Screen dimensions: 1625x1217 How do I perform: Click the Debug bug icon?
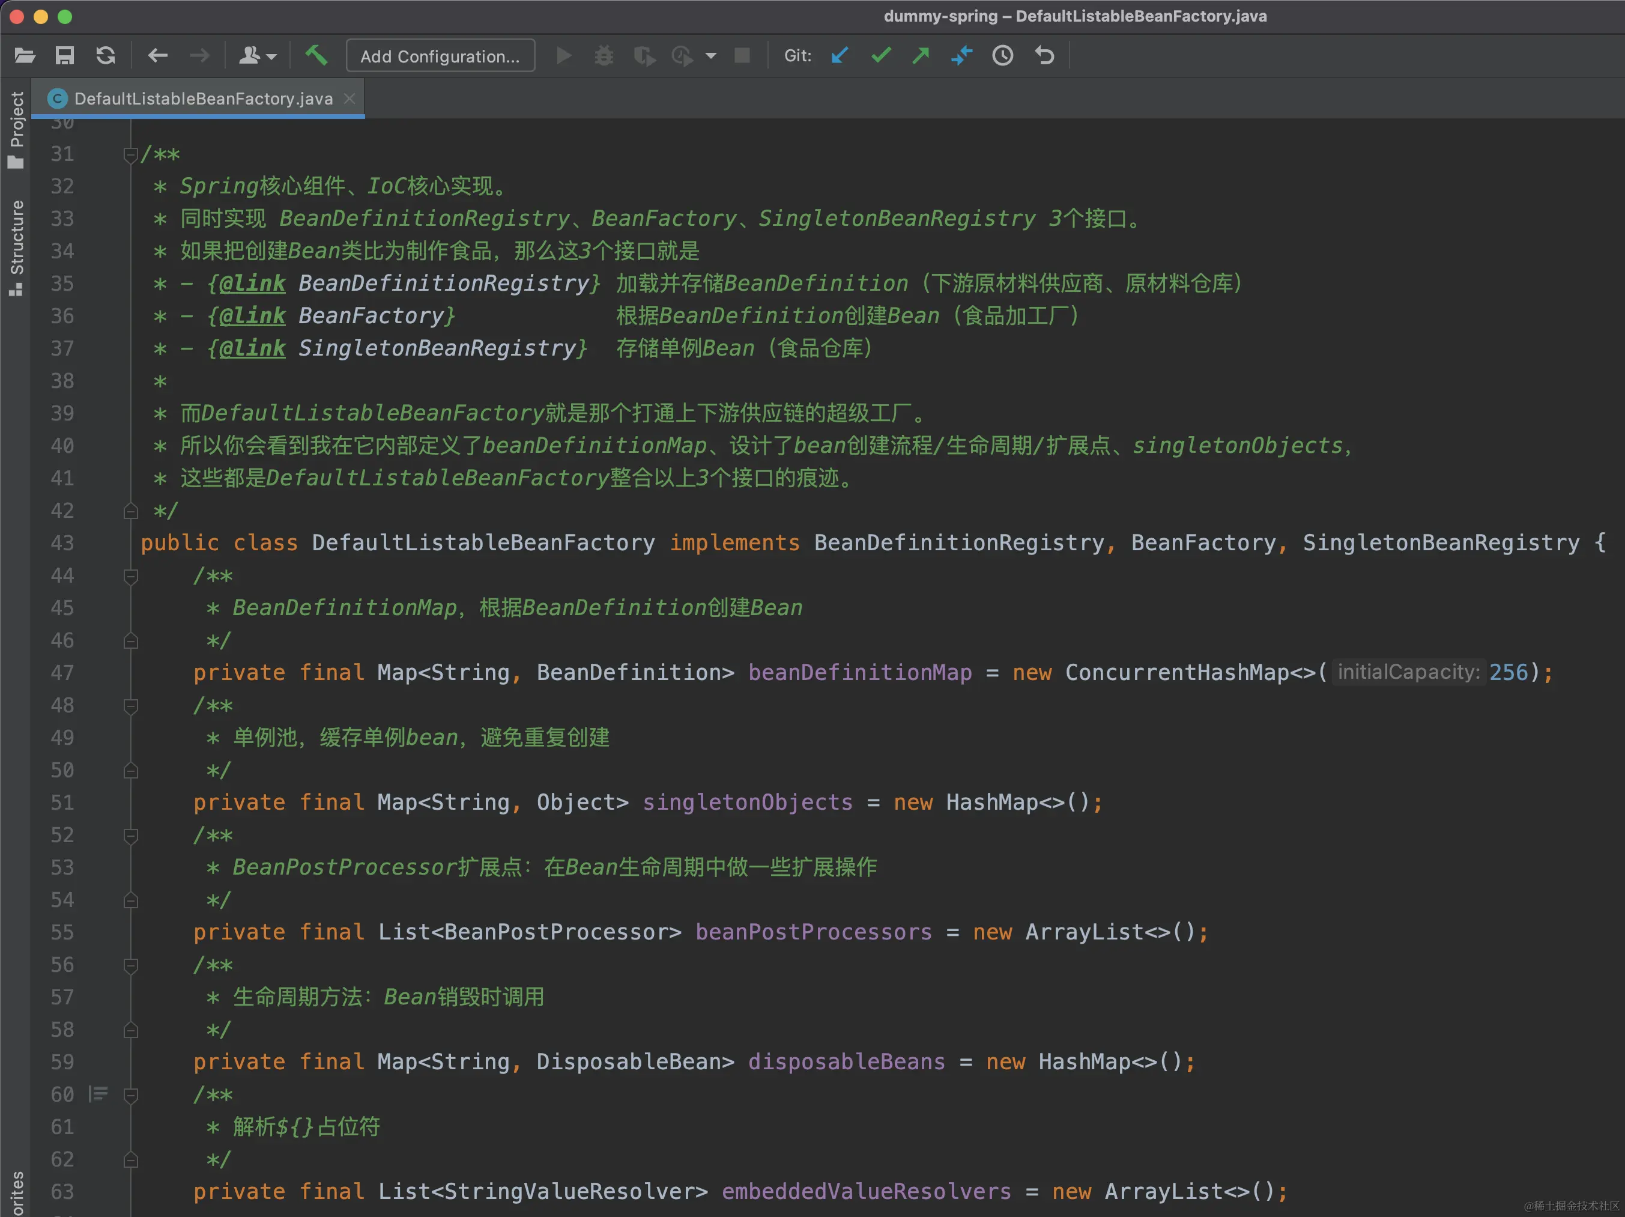point(604,56)
